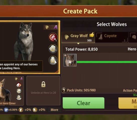Switch to the Coyote tab
This screenshot has width=137, height=120.
112,37
